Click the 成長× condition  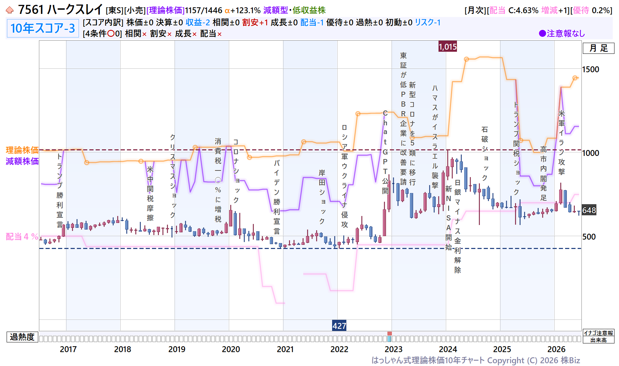pyautogui.click(x=186, y=34)
